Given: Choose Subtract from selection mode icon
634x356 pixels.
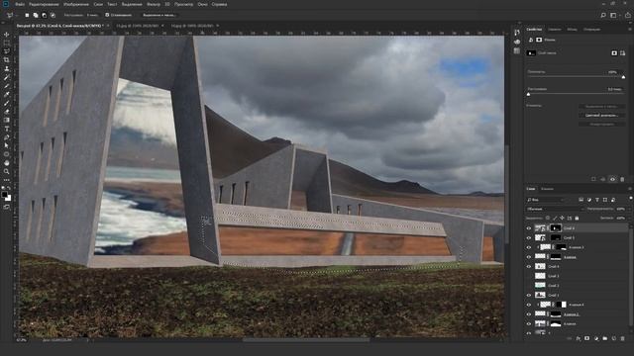Looking at the screenshot, I should point(44,15).
